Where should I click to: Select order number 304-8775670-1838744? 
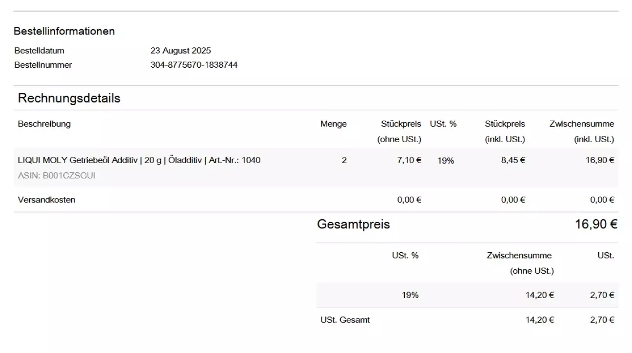[194, 65]
